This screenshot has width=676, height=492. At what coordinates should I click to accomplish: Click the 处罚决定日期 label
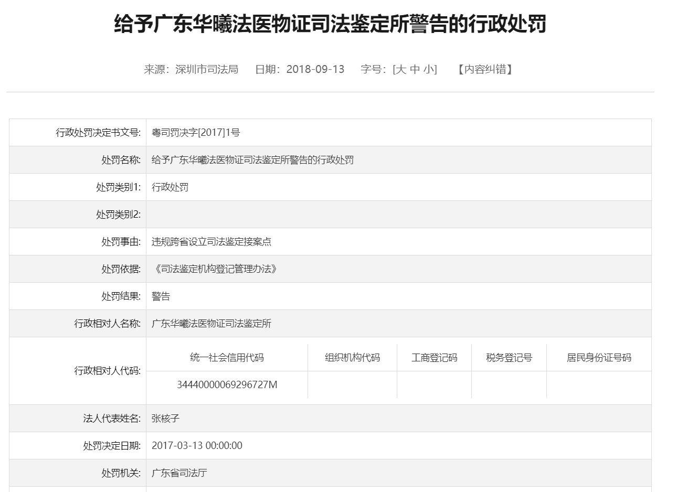(112, 446)
